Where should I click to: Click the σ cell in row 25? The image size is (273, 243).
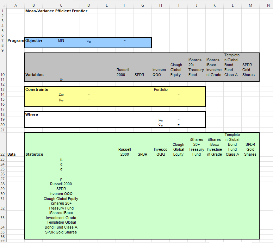61,169
